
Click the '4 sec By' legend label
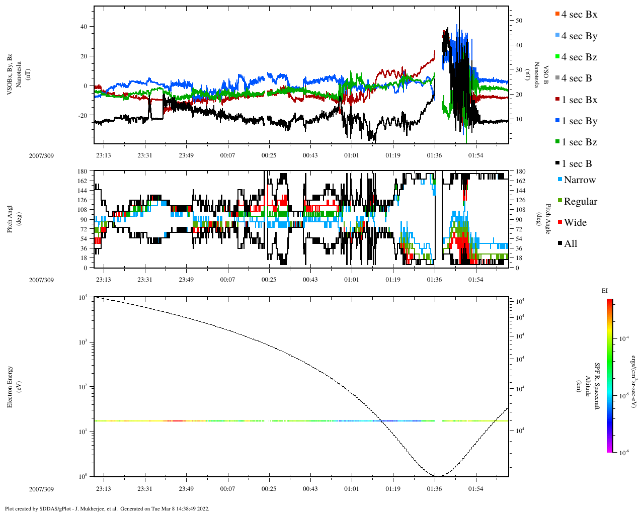pos(580,36)
